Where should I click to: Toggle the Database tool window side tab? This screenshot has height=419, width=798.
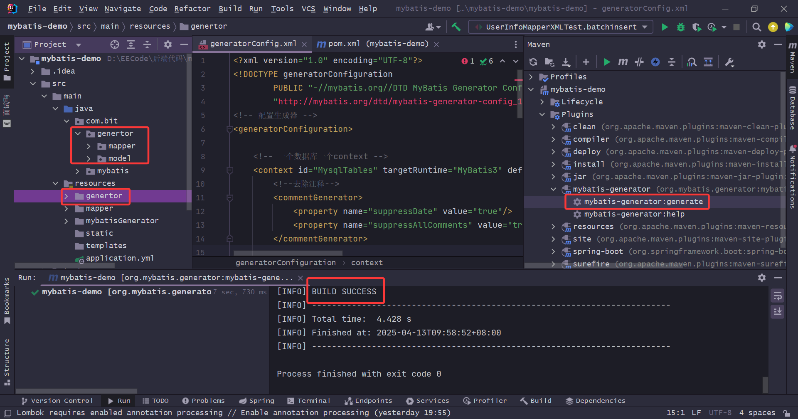793,108
